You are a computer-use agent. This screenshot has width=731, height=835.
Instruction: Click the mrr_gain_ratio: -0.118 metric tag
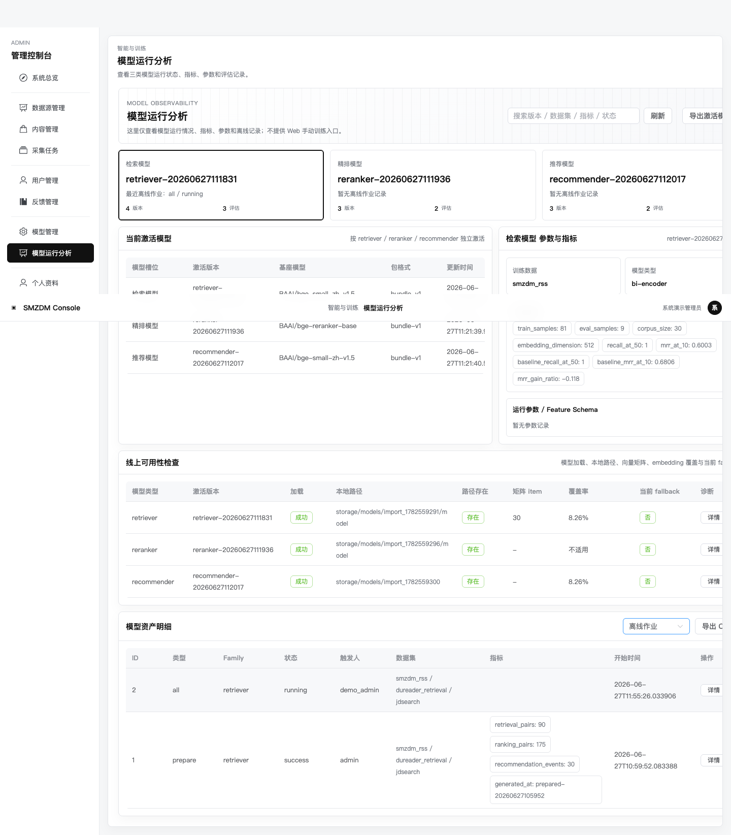click(x=548, y=379)
